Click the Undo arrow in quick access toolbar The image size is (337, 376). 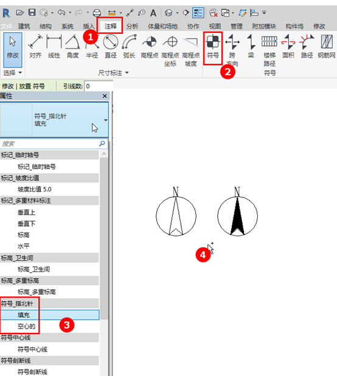pos(61,12)
